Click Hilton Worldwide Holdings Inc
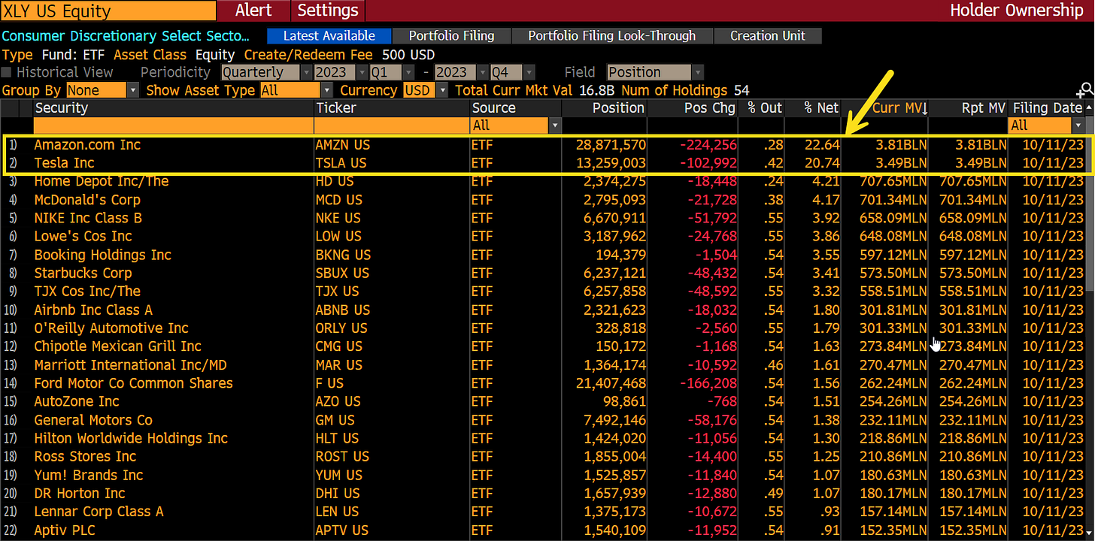 pyautogui.click(x=131, y=438)
